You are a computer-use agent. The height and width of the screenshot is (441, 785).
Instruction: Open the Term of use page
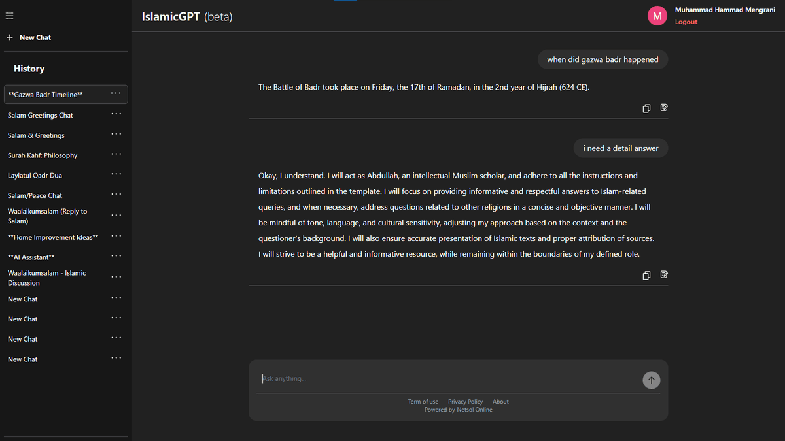(423, 401)
